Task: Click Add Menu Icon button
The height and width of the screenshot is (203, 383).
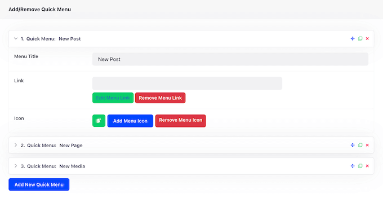Action: pyautogui.click(x=130, y=121)
